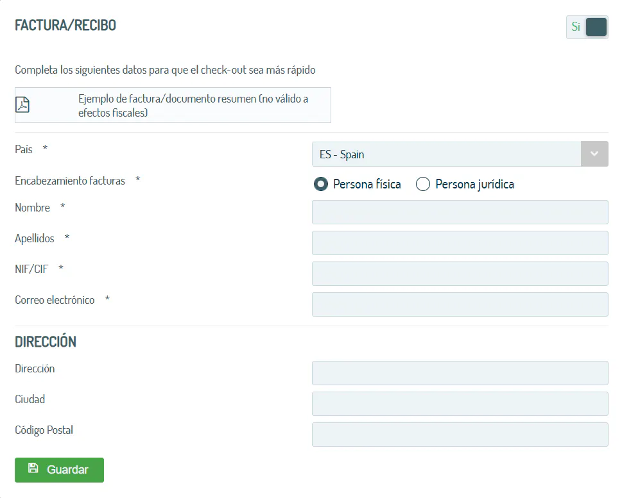Select the Dirección address input
The image size is (622, 498).
[460, 373]
